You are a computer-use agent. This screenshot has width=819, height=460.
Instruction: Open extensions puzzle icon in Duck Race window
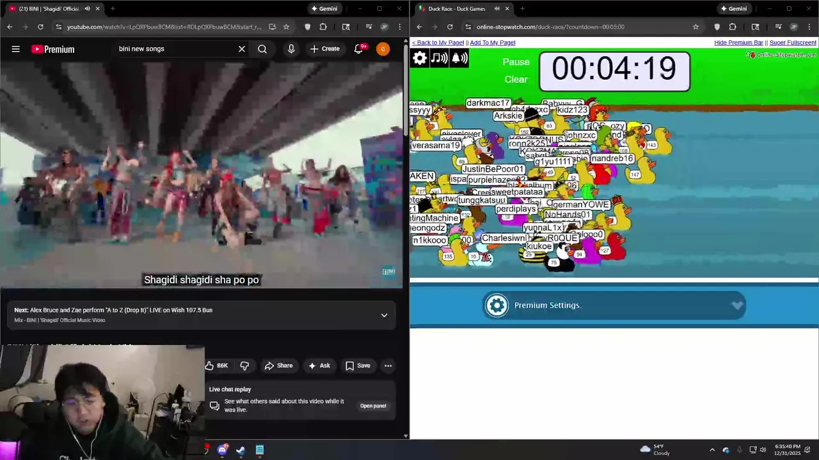click(733, 27)
